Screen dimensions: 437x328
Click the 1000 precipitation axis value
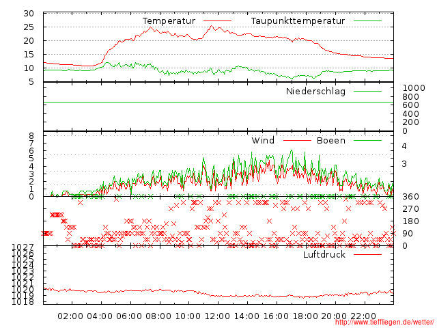tap(414, 88)
